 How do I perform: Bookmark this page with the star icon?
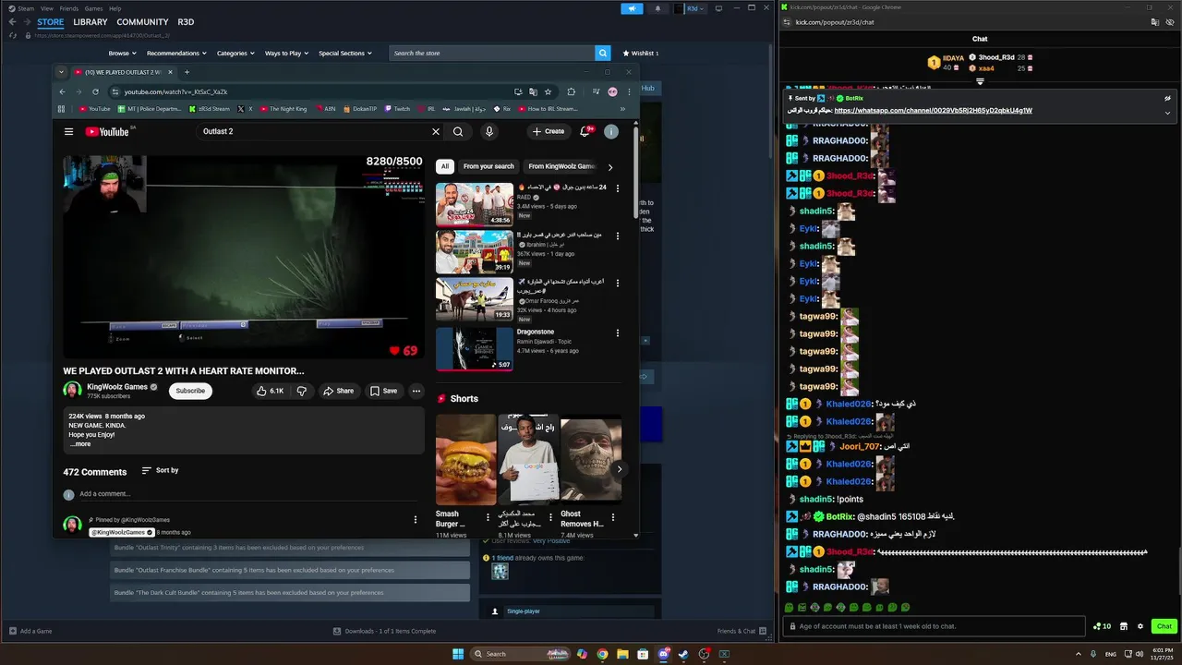click(548, 91)
